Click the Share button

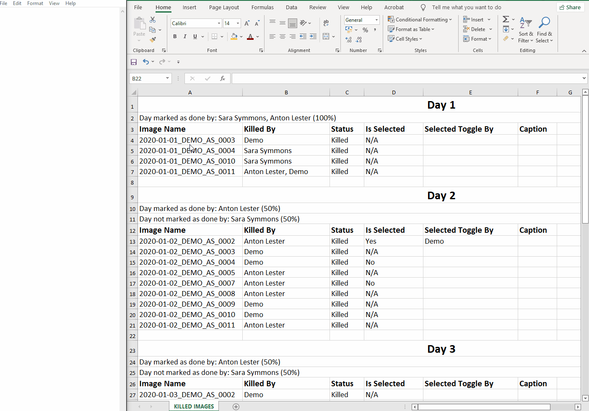[x=570, y=7]
